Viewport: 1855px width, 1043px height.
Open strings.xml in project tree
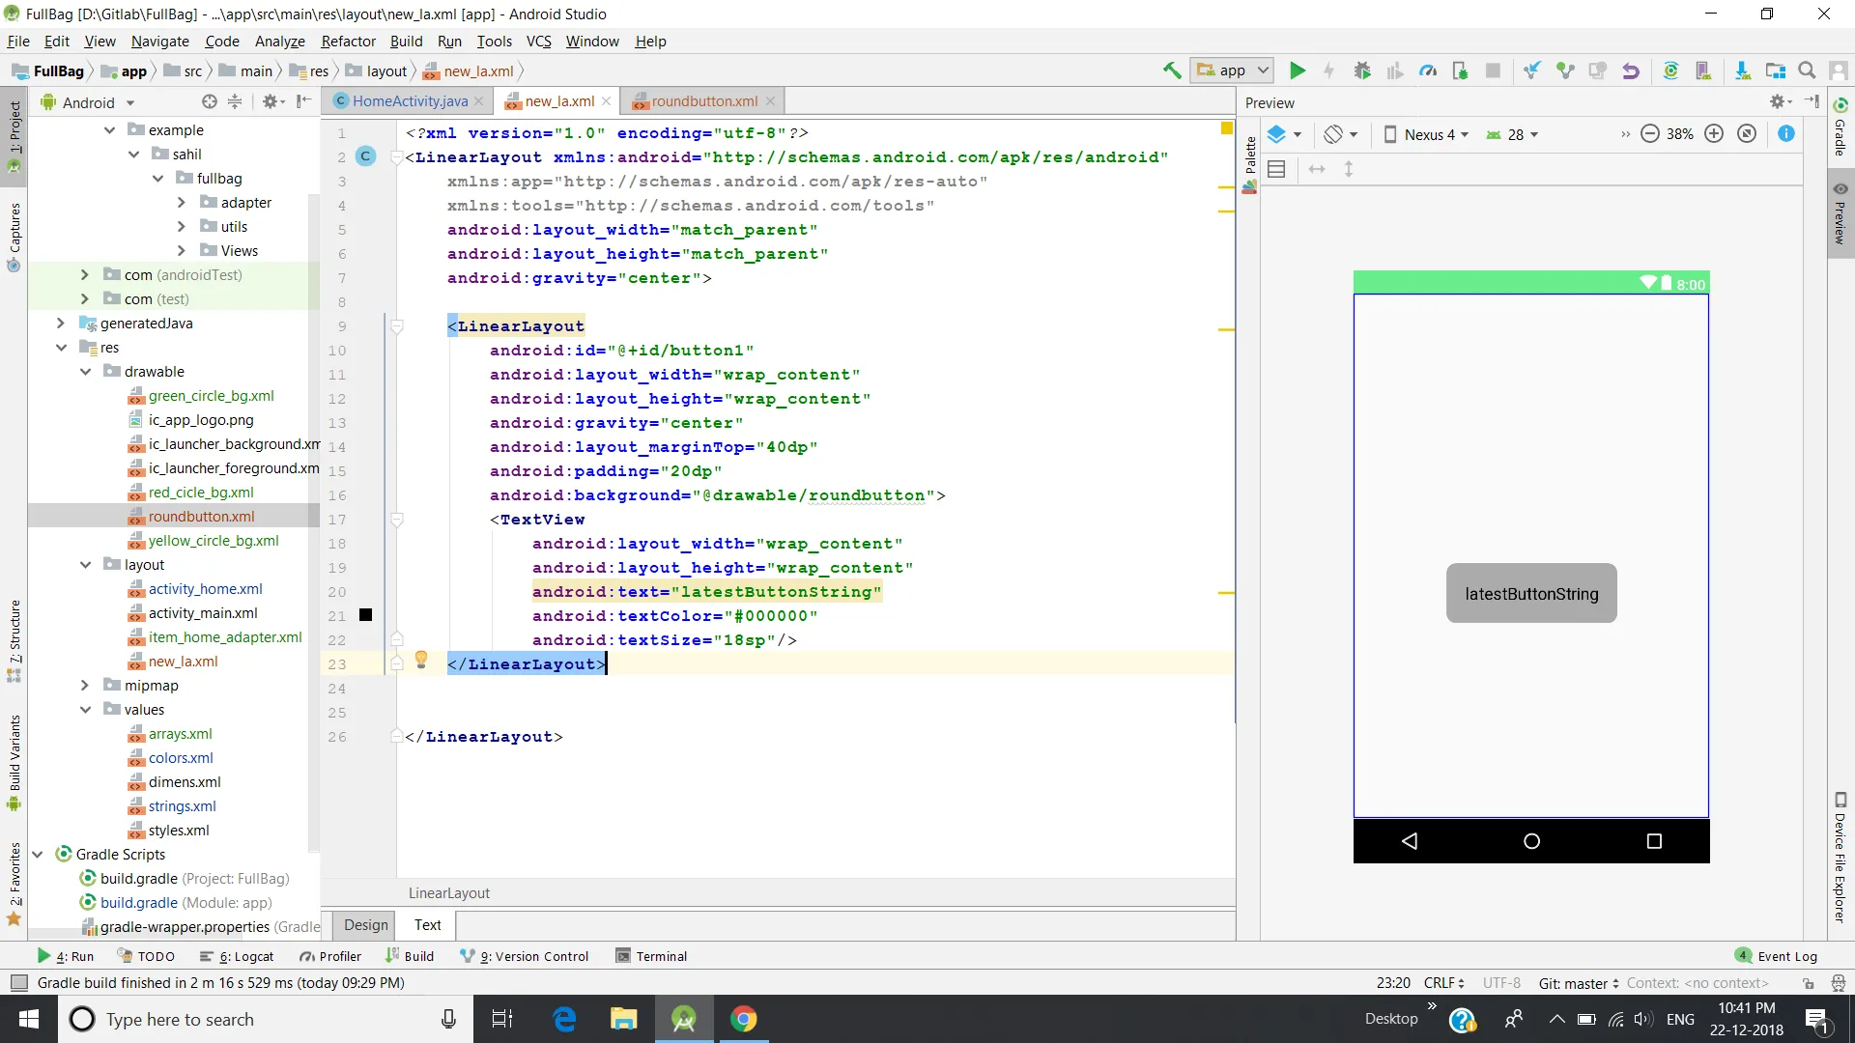[182, 806]
